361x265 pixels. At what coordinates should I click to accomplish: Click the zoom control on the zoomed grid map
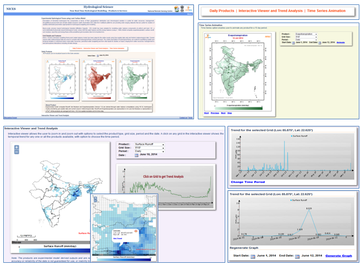96,199
